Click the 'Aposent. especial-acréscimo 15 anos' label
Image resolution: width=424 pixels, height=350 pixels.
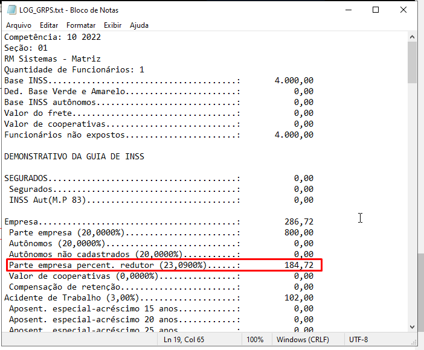coord(94,308)
